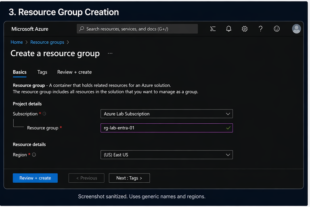Click the Resource details heading
310x207 pixels.
(29, 144)
